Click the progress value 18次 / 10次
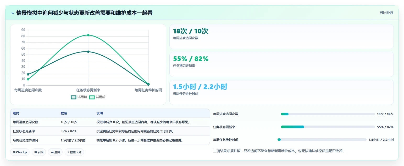This screenshot has height=166, width=404. point(385,114)
